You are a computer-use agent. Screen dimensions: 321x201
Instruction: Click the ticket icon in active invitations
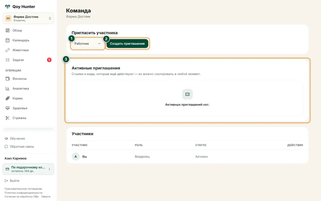pyautogui.click(x=187, y=94)
